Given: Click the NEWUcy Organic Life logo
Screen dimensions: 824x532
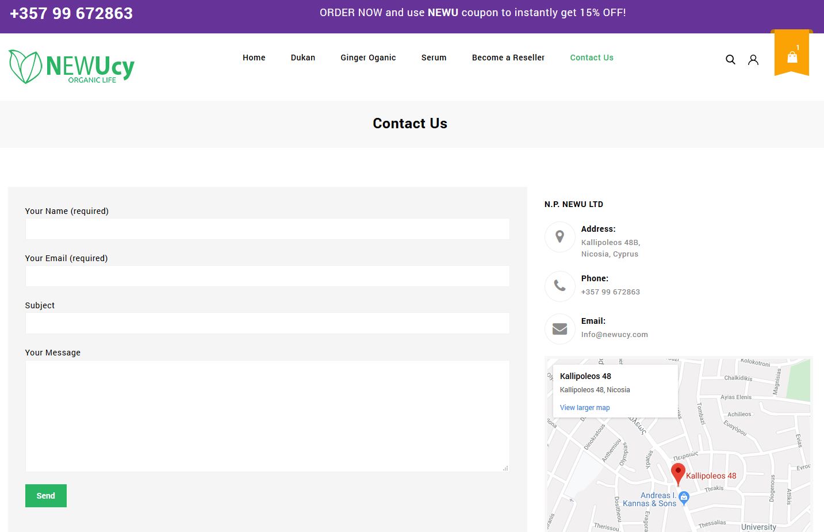Looking at the screenshot, I should (72, 67).
